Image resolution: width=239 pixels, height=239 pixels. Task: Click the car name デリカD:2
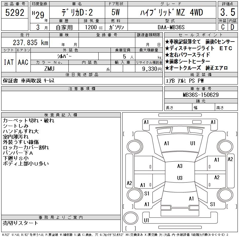pyautogui.click(x=77, y=13)
